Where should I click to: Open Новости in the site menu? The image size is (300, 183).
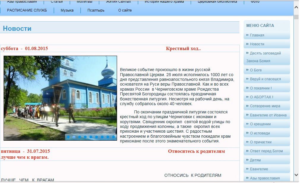257,44
